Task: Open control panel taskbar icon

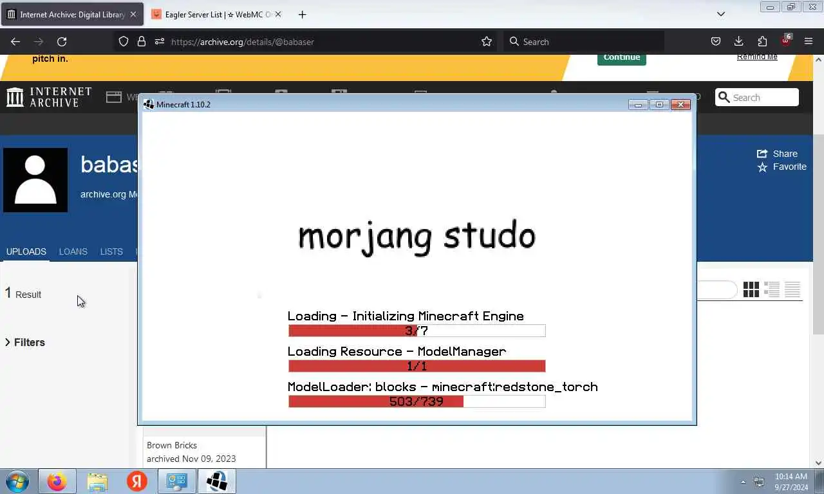Action: (177, 481)
